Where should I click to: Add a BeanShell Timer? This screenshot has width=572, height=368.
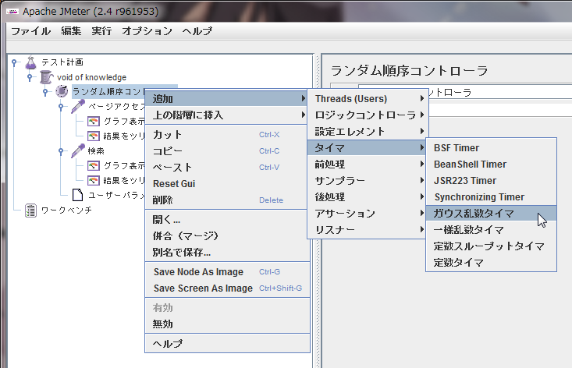pos(491,165)
